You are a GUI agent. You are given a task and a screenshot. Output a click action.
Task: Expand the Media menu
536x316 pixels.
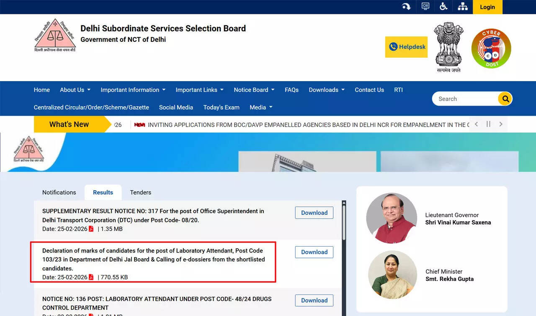260,107
